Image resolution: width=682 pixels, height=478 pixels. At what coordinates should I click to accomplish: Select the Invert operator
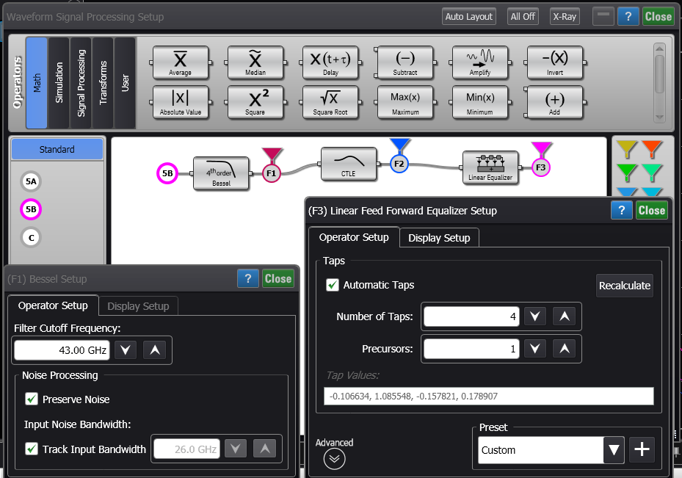554,63
